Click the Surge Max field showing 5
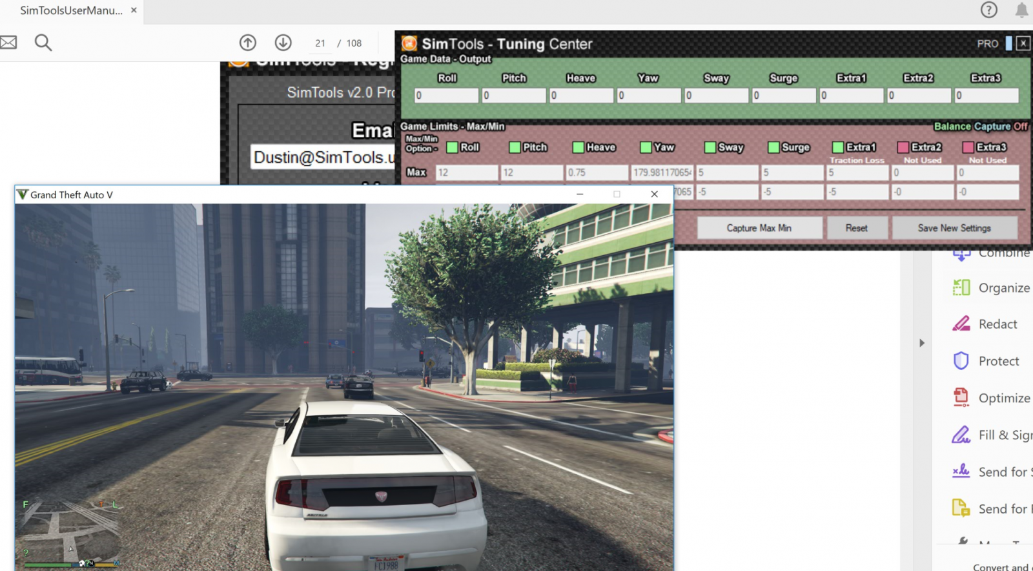 click(x=793, y=172)
